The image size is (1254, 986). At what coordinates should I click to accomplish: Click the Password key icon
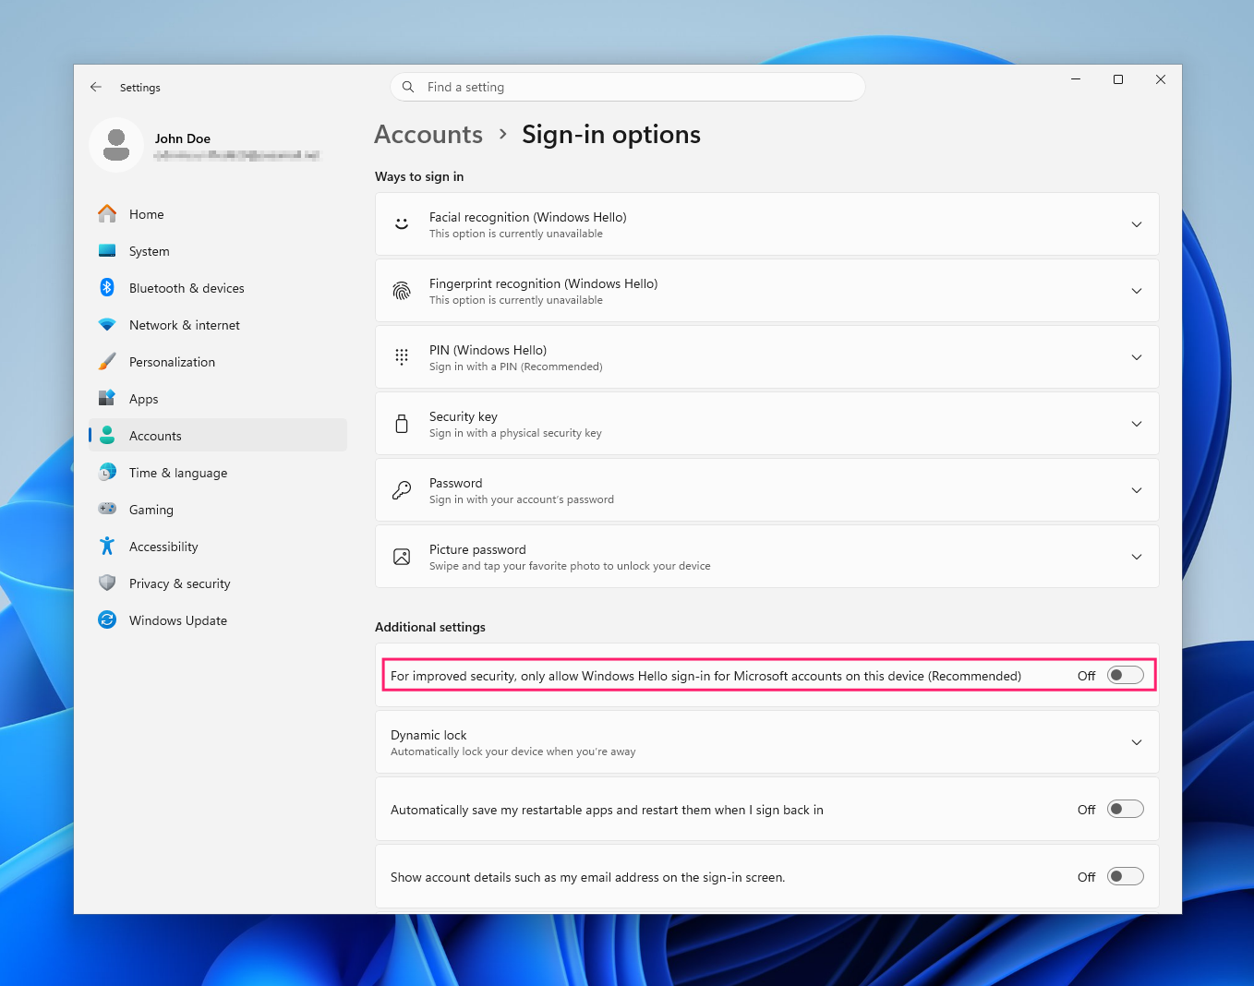pyautogui.click(x=402, y=490)
